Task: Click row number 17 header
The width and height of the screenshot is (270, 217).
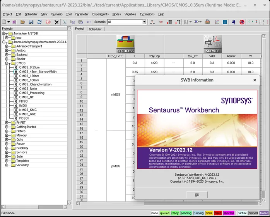Action: (82, 133)
